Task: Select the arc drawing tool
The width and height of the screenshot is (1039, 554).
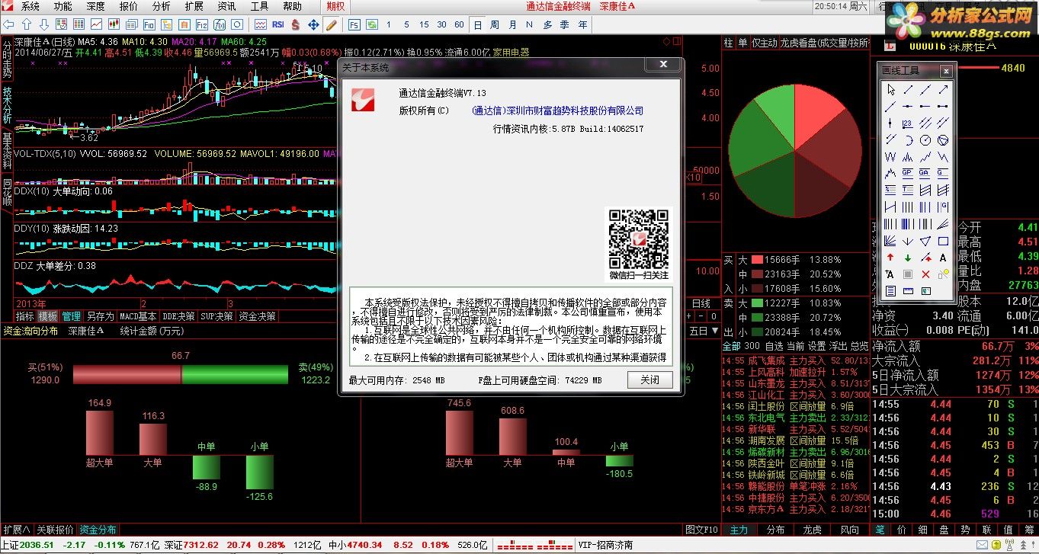Action: pos(908,140)
